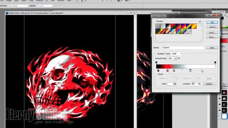Image resolution: width=228 pixels, height=128 pixels.
Task: Click the Save... button
Action: point(212,37)
